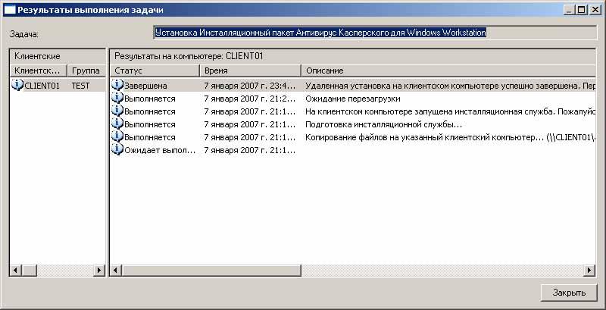This screenshot has width=606, height=310.
Task: Click the info icon in the Завершена row
Action: 117,85
